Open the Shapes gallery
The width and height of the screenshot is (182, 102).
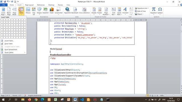pyautogui.click(x=39, y=11)
